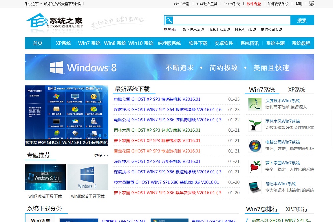333x222 pixels.
Task: Open 系统主题 navigation item
Action: (x=275, y=43)
